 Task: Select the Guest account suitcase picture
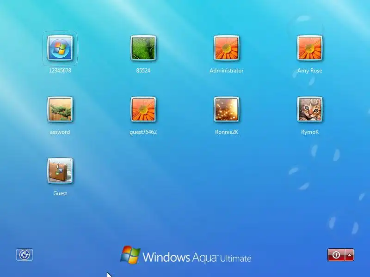(60, 171)
